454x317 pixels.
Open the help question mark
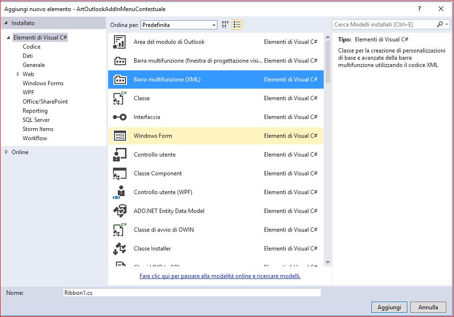click(419, 9)
